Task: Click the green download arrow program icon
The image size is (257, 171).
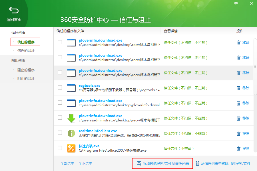Action: click(x=71, y=118)
